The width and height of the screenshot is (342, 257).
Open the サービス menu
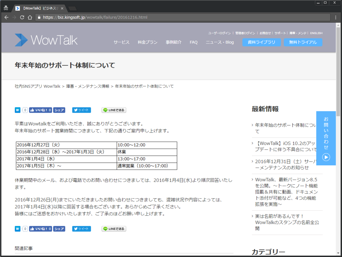tap(122, 42)
